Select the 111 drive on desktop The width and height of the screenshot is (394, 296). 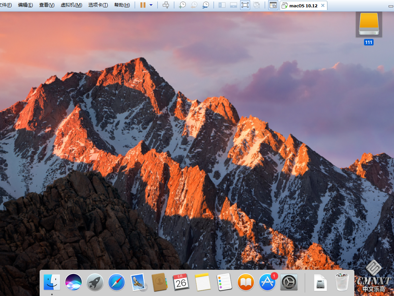(x=369, y=25)
